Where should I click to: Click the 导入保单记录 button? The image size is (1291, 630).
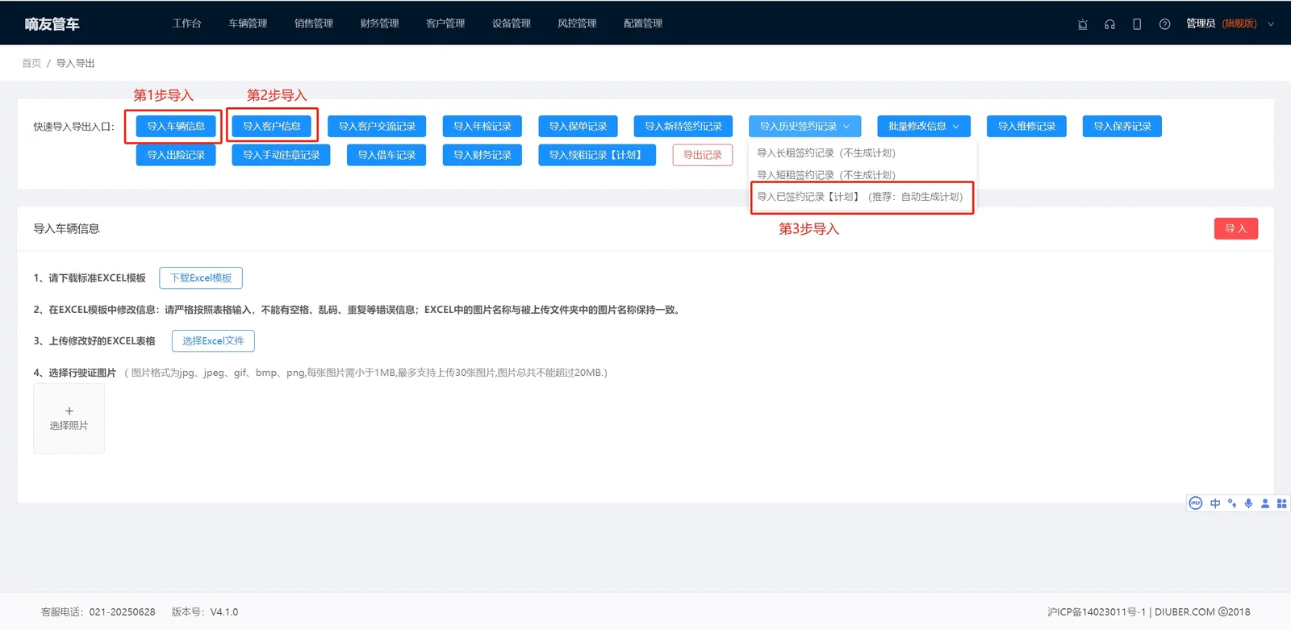tap(578, 127)
